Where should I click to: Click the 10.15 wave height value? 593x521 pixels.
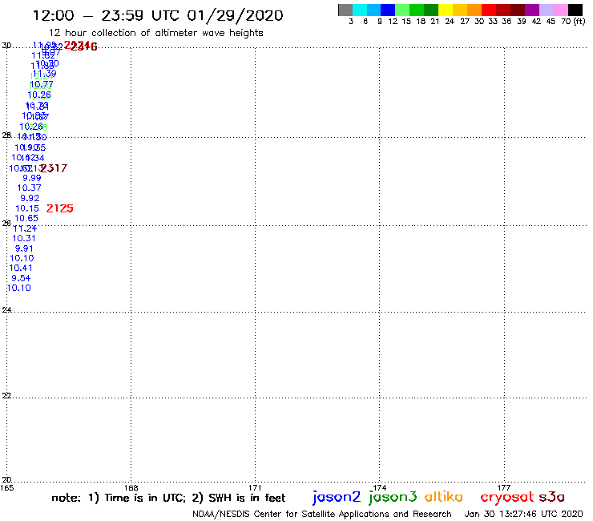pos(27,208)
